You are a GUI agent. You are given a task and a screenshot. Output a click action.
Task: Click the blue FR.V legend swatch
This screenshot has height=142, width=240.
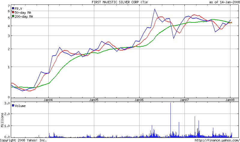(x=13, y=8)
